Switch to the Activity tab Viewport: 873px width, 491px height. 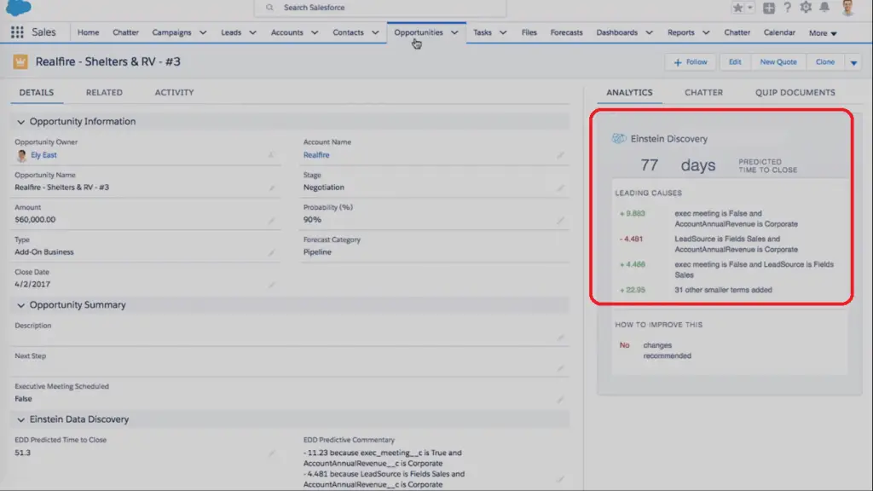(174, 92)
